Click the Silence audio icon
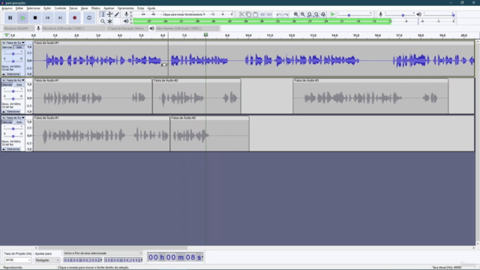 coord(269,14)
